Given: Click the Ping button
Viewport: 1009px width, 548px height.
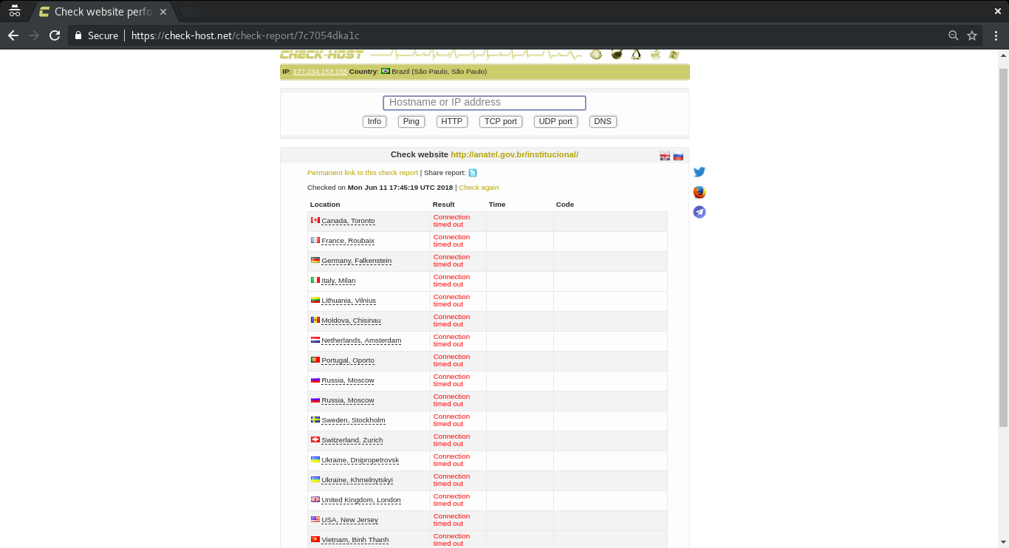Looking at the screenshot, I should 411,122.
